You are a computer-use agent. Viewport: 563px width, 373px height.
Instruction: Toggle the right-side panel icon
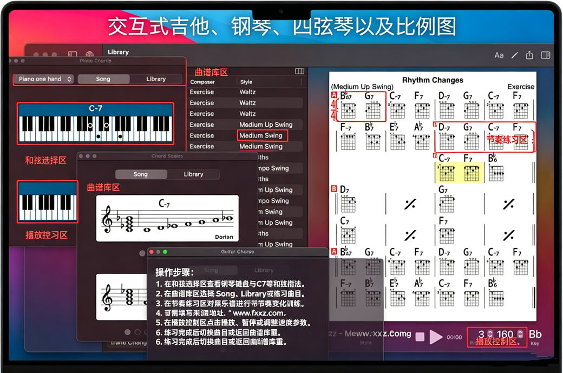(x=546, y=55)
